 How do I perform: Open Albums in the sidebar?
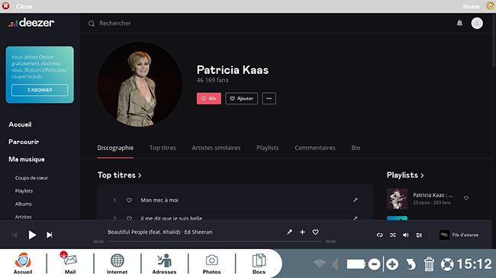coord(23,204)
